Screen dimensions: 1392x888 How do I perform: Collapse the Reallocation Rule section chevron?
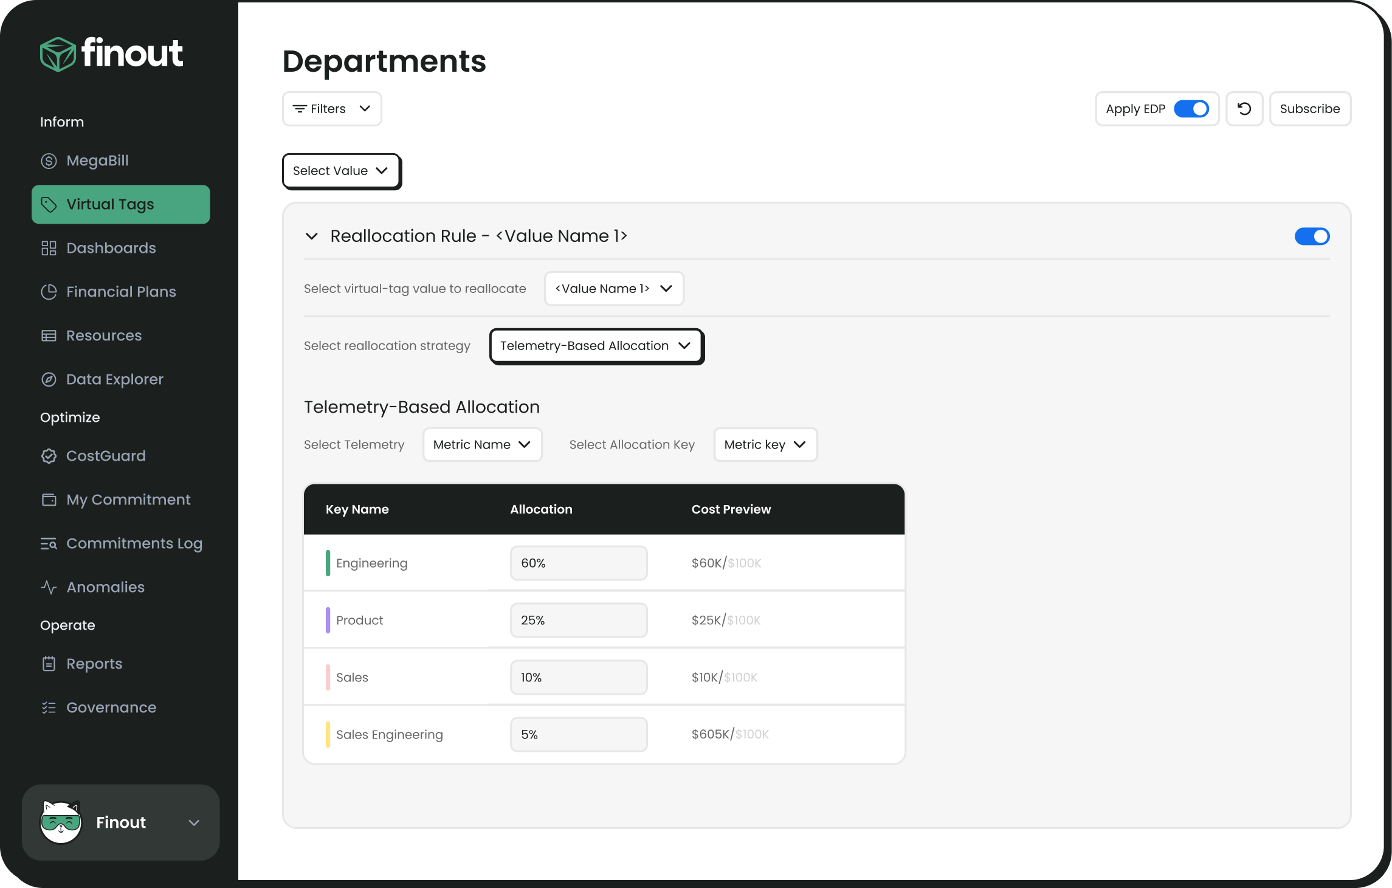pyautogui.click(x=311, y=235)
